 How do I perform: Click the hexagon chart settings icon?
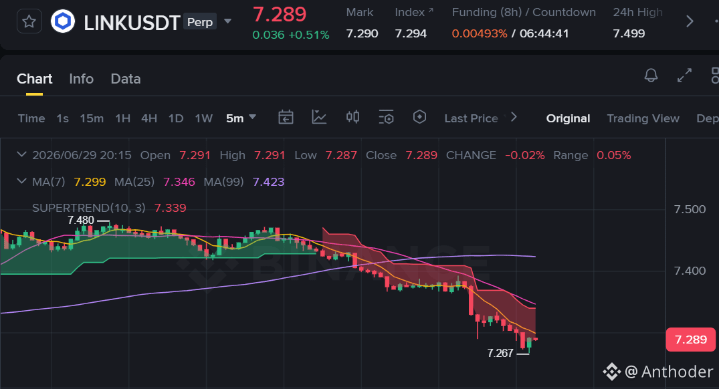point(419,117)
